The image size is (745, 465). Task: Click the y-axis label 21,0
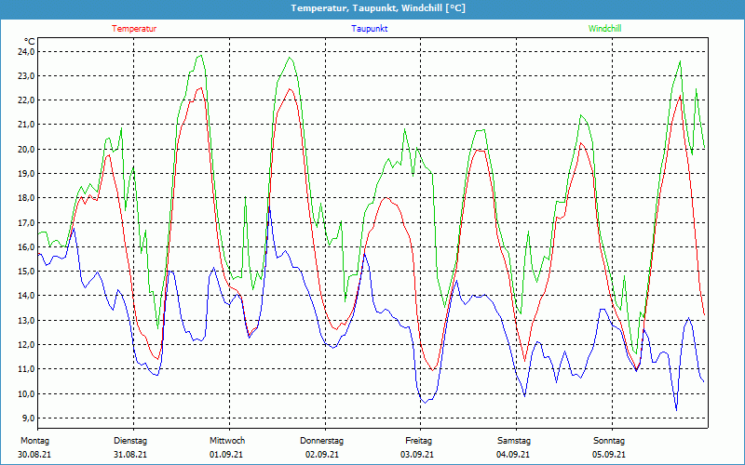(26, 125)
